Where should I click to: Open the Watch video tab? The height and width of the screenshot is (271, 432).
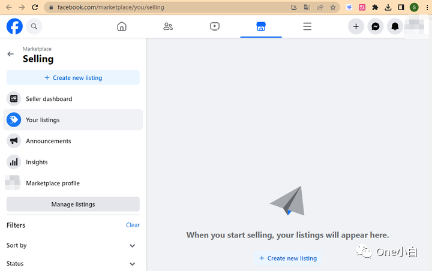coord(215,26)
